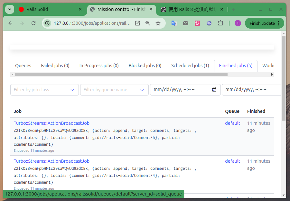Click the open-in-app icon in address bar
The height and width of the screenshot is (201, 290).
coord(137,23)
